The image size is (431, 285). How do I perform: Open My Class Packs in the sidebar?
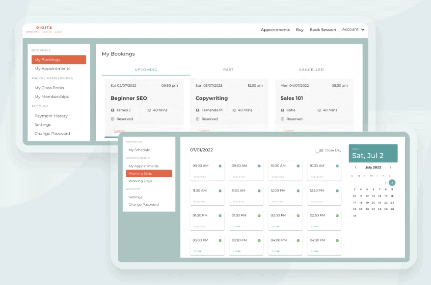(49, 88)
